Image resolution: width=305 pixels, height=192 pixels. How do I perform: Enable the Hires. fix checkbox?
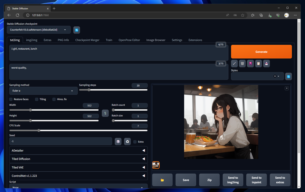pos(54,99)
